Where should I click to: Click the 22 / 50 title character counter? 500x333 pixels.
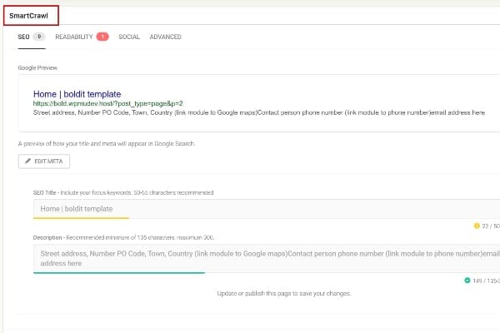point(490,226)
